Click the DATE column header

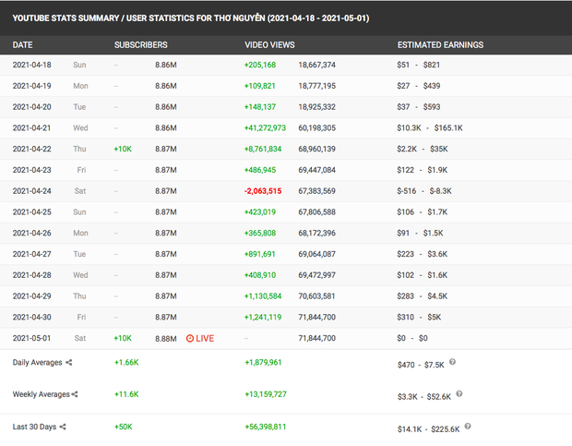(x=23, y=44)
